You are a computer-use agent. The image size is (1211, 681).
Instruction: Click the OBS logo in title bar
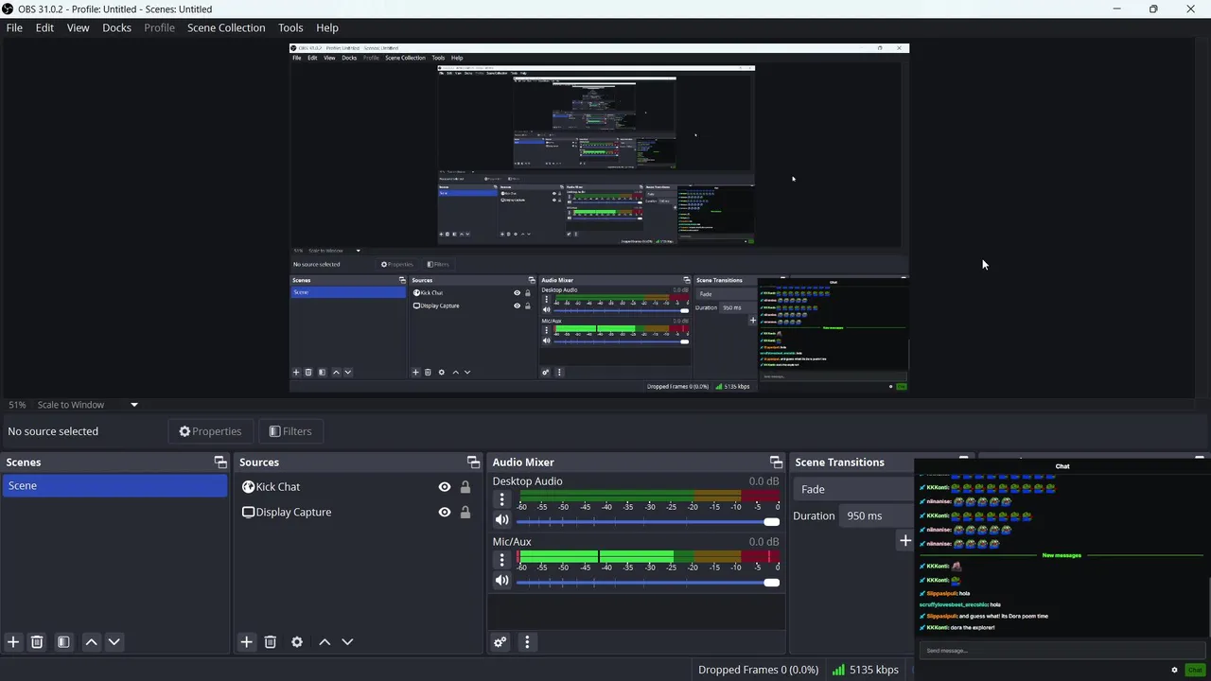coord(9,9)
